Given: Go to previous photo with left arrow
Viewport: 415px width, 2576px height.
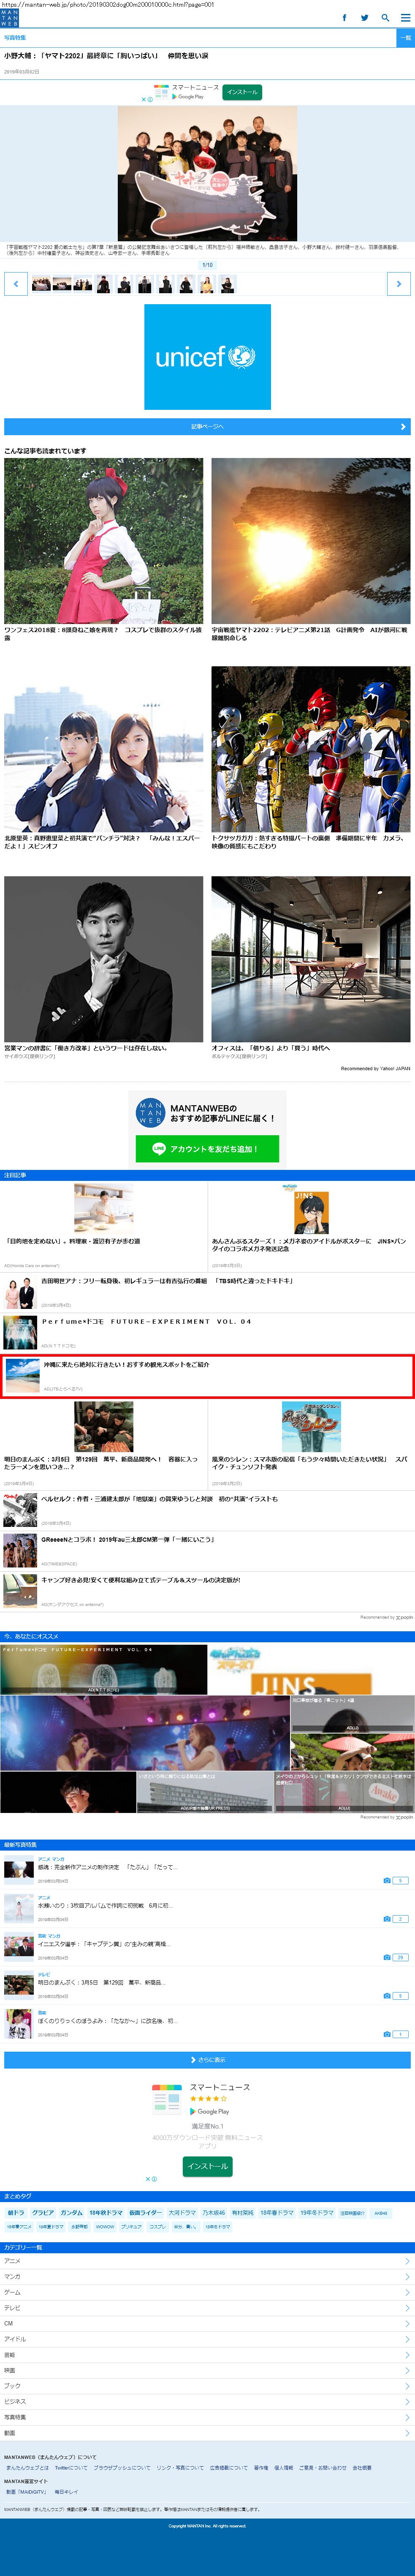Looking at the screenshot, I should (x=15, y=284).
